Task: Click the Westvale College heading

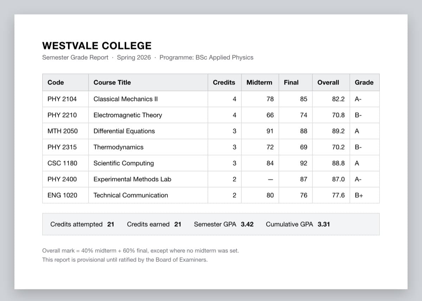Action: tap(97, 46)
